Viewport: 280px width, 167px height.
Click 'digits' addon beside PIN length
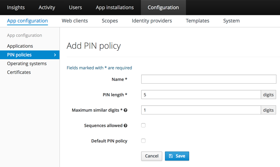(268, 95)
